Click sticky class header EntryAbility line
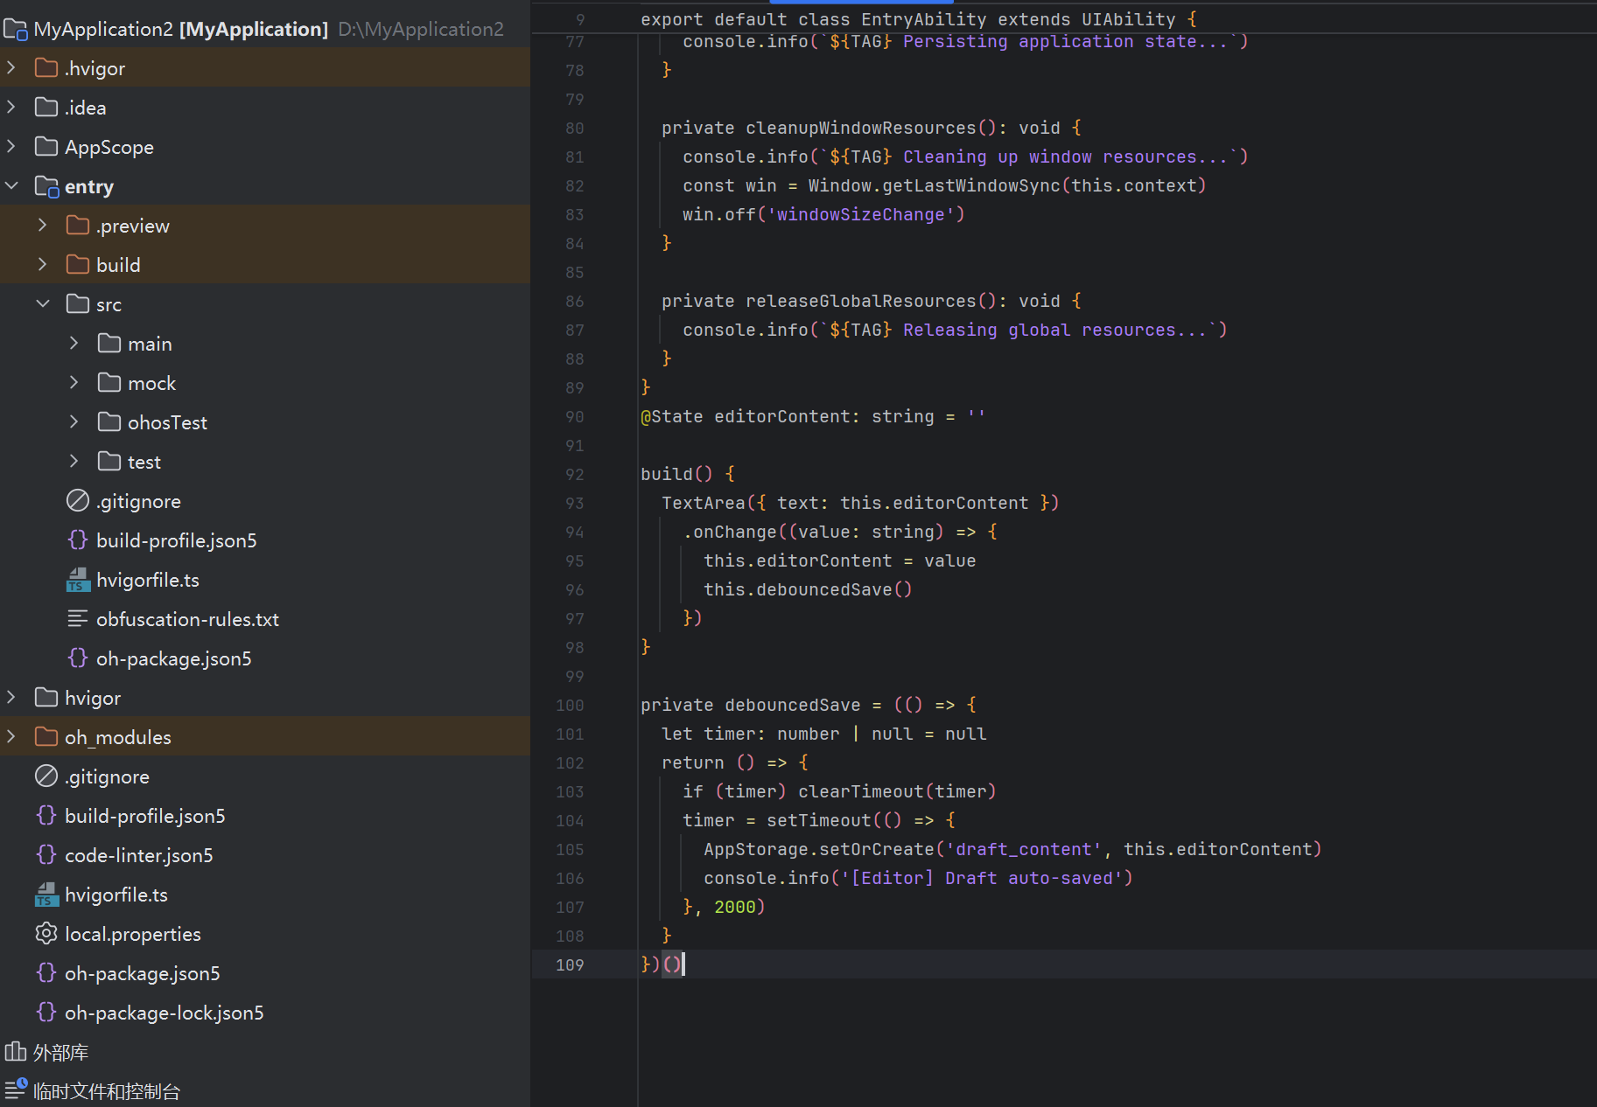Screen dimensions: 1597x1107 click(x=919, y=19)
